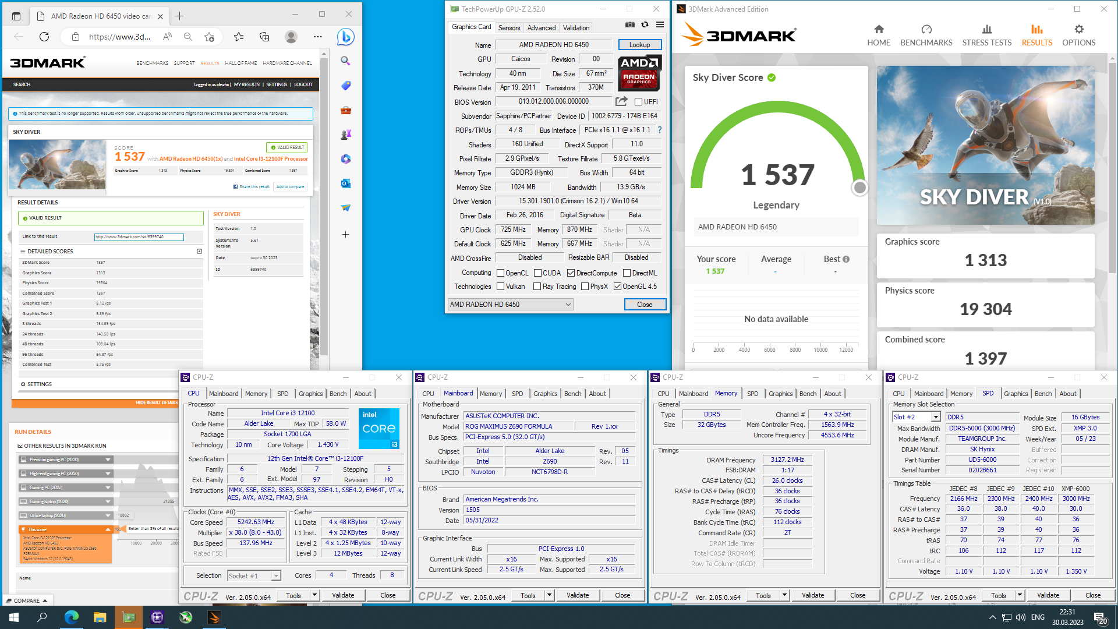Click search icon in Edge sidebar
This screenshot has width=1118, height=629.
(x=346, y=61)
